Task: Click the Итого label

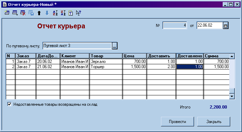Action: coord(185,107)
